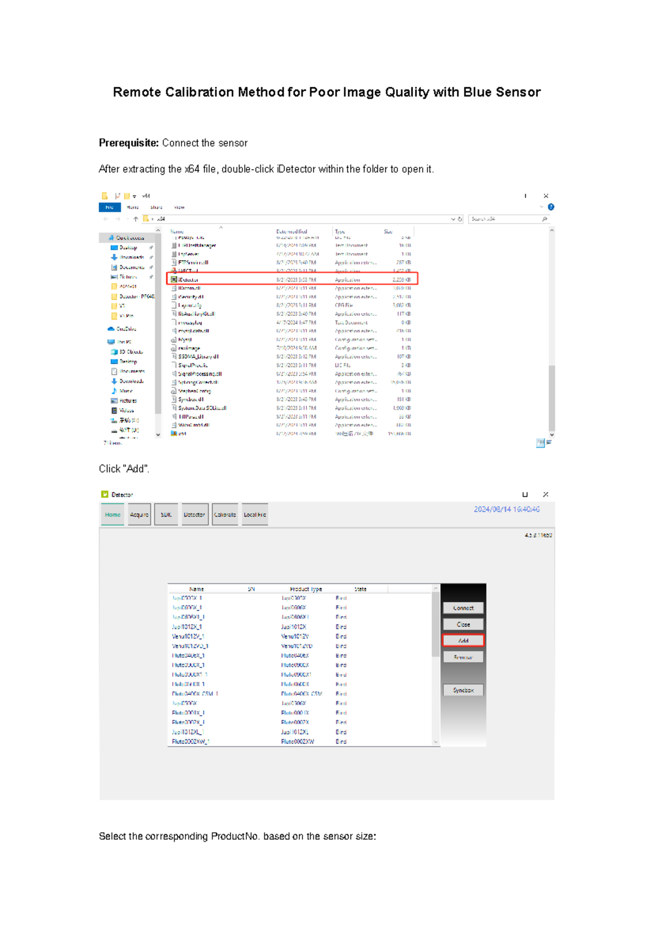Select the Pluto0002XW_1 detector row

pyautogui.click(x=301, y=742)
